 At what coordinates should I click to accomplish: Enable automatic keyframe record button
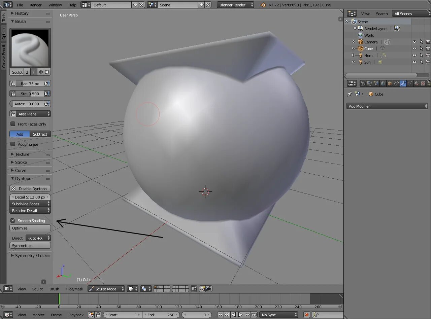coord(306,315)
